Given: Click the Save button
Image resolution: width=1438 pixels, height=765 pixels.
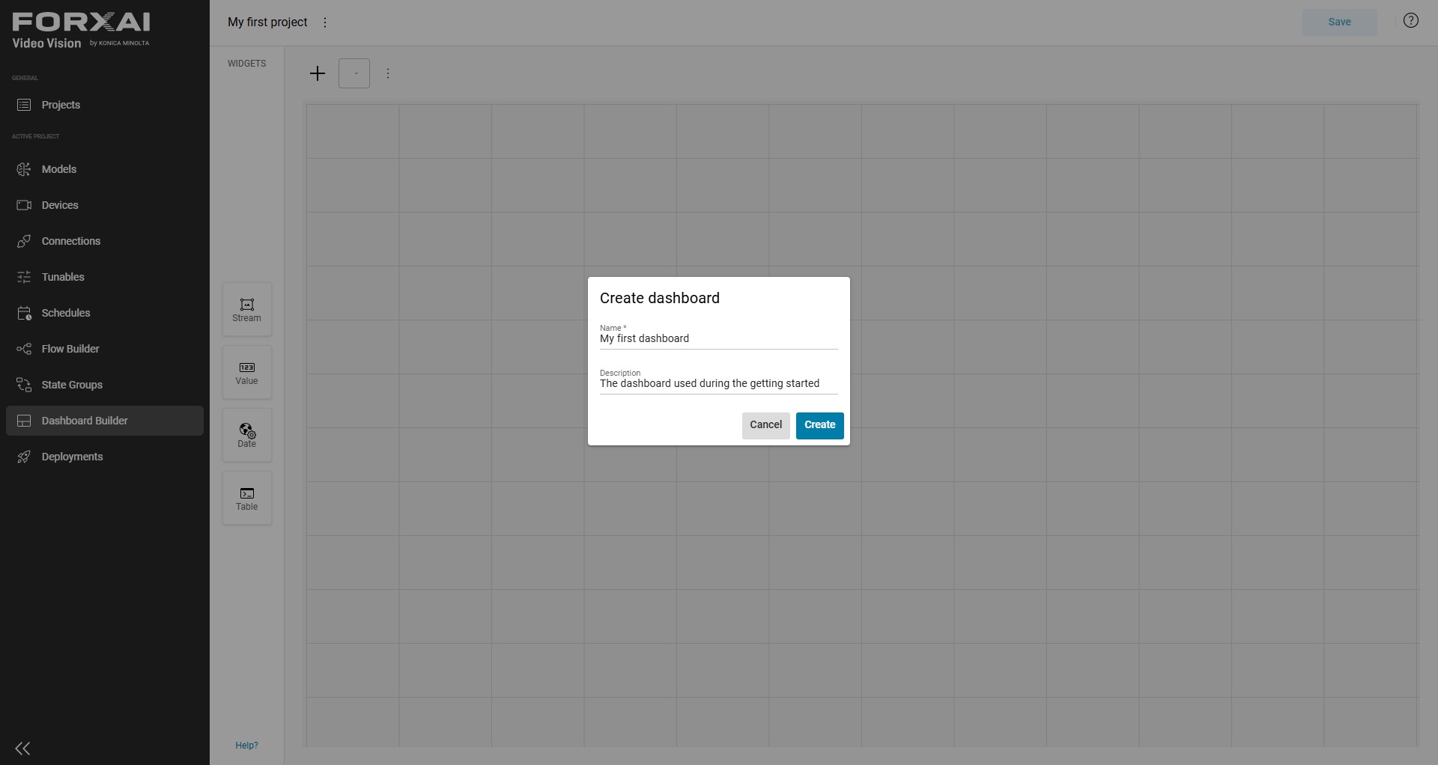Looking at the screenshot, I should [1339, 22].
